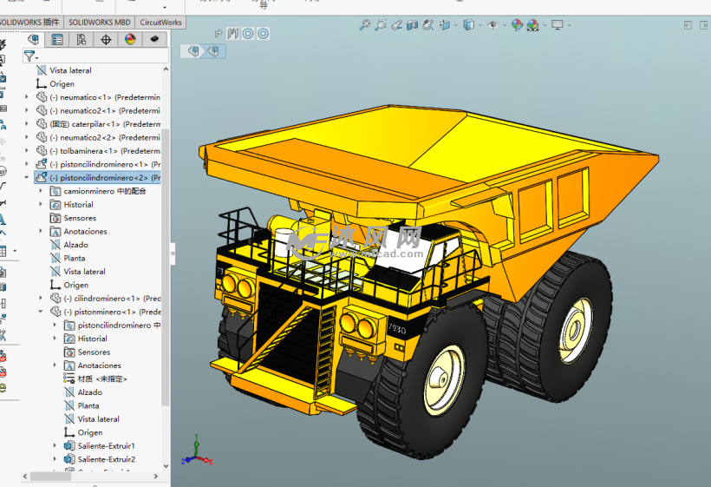Select the Sensores item under pistonminero<1>
The height and width of the screenshot is (487, 711).
pyautogui.click(x=94, y=352)
